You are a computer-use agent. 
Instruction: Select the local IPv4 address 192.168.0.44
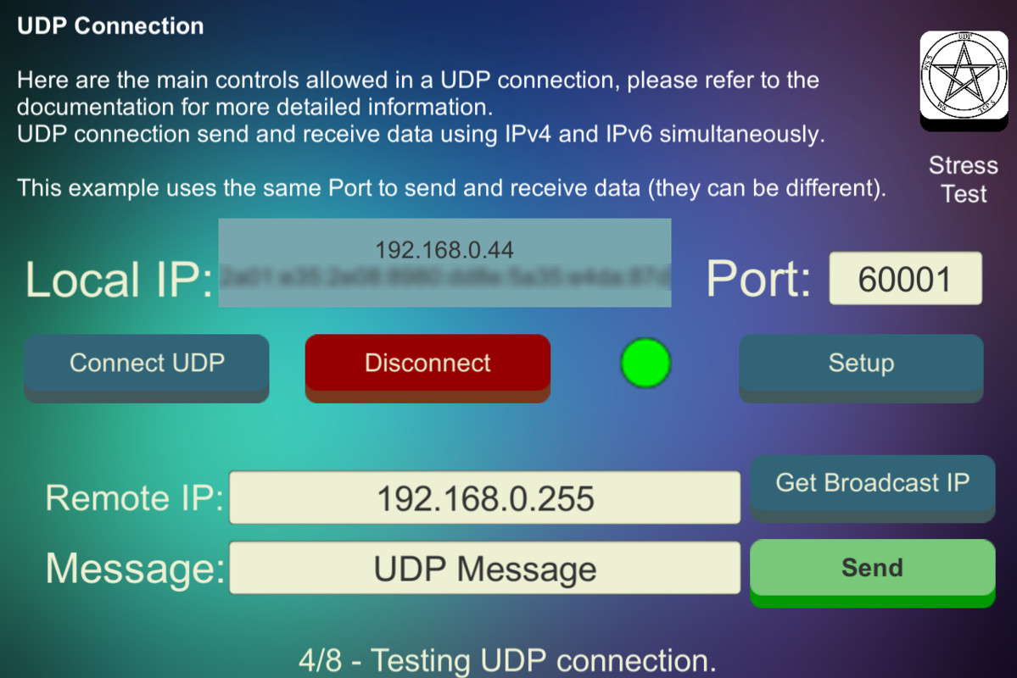(x=444, y=249)
